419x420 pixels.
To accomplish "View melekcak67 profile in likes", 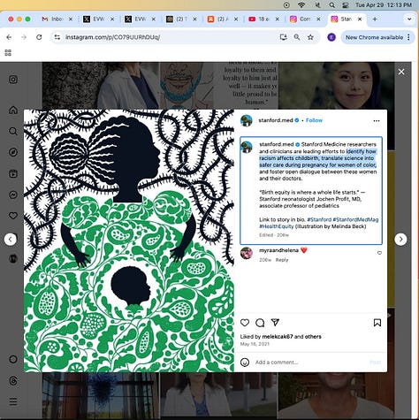I will pos(278,337).
